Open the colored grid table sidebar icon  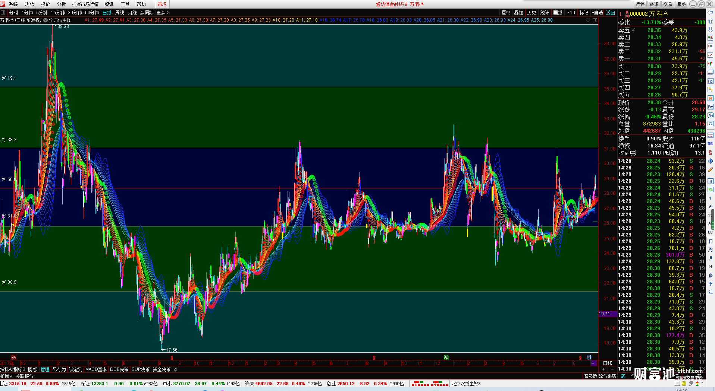(x=711, y=47)
